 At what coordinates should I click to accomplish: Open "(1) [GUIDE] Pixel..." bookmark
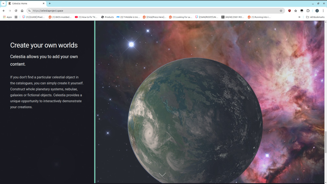(34, 17)
